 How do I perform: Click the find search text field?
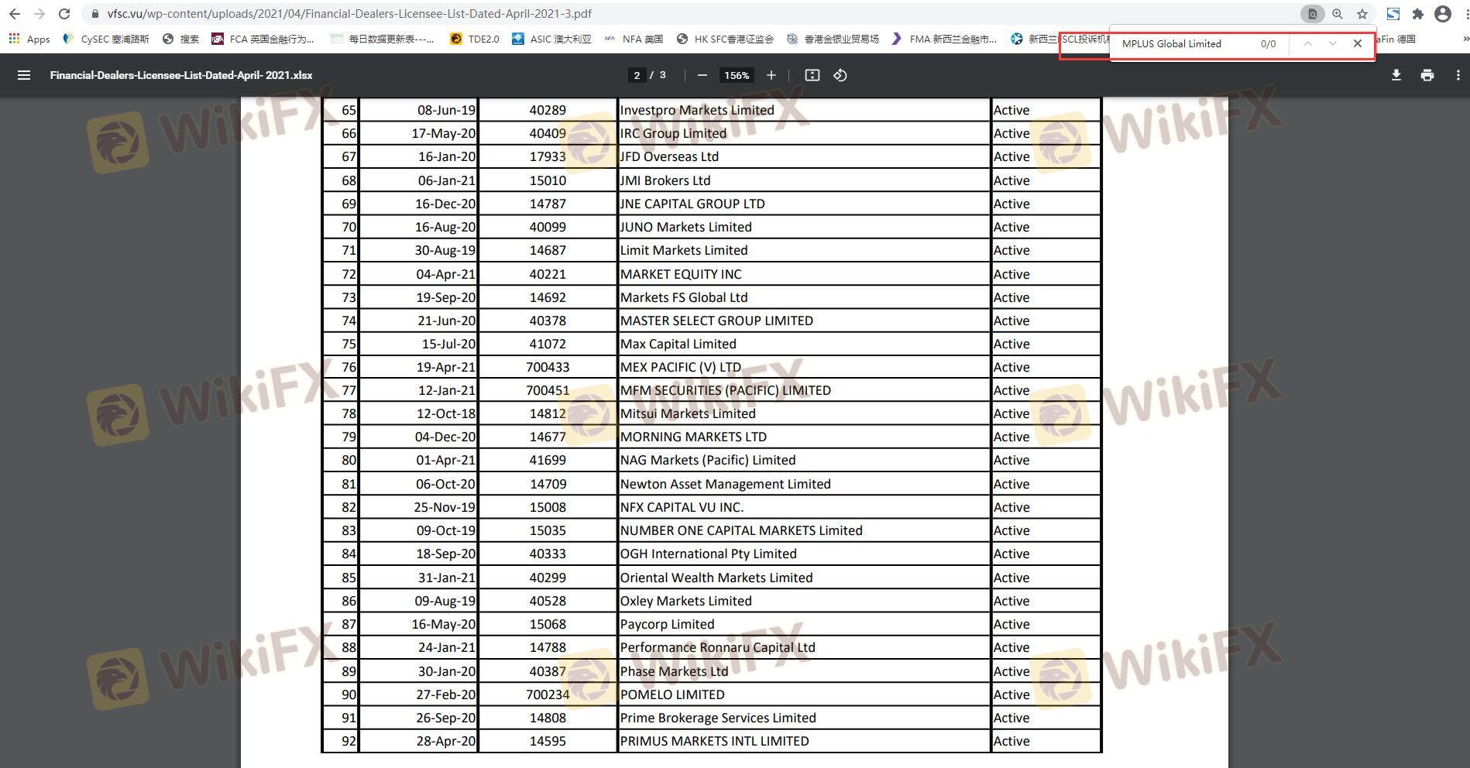point(1185,44)
